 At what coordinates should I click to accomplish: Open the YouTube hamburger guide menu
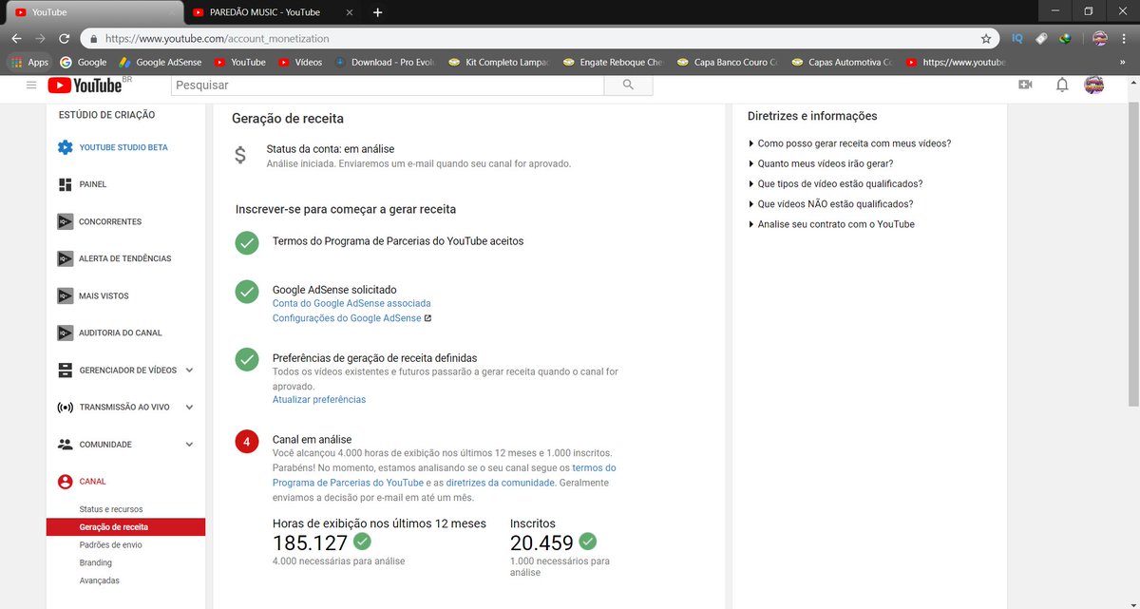tap(31, 86)
